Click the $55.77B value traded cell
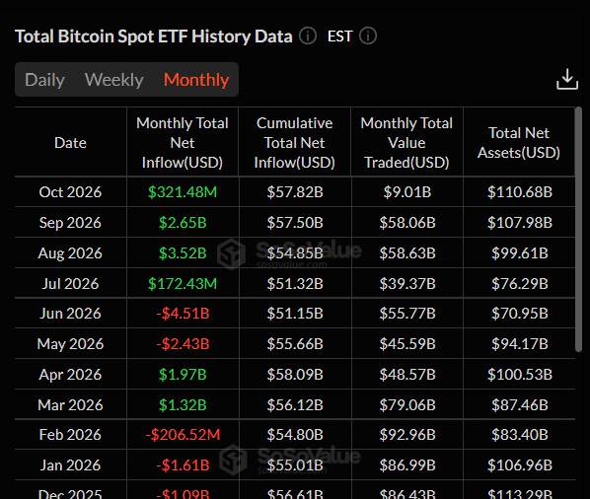The height and width of the screenshot is (499, 590). coord(407,314)
